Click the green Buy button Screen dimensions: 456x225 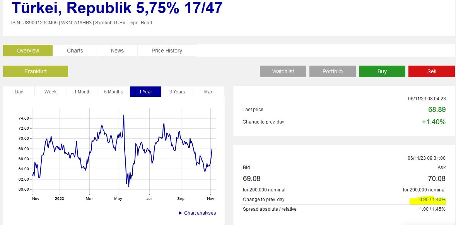(382, 71)
